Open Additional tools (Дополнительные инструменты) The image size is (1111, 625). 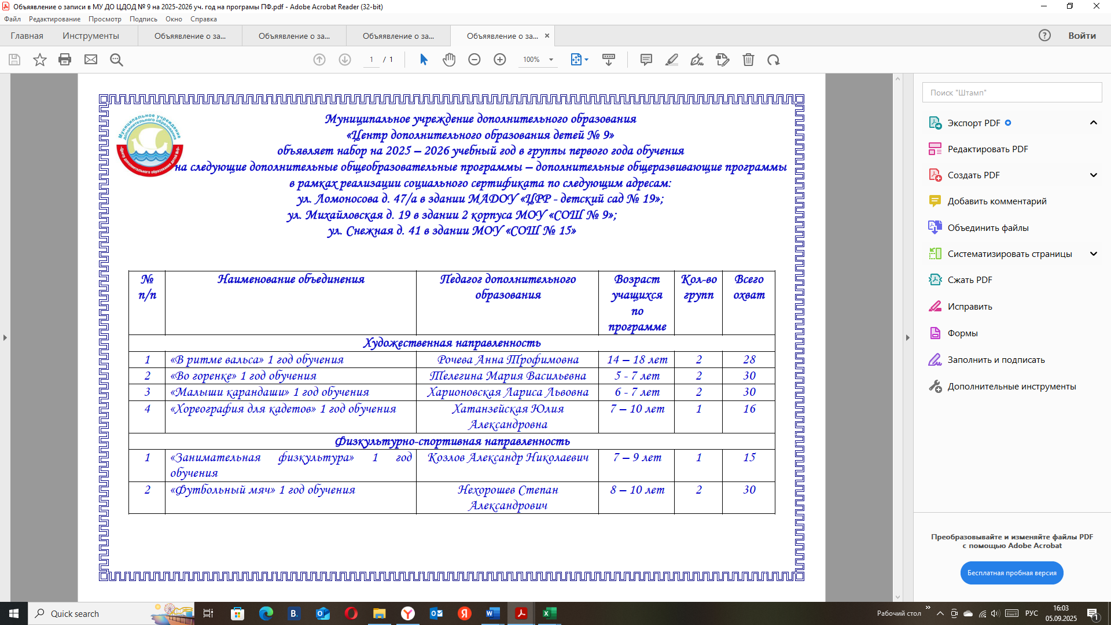click(x=1011, y=386)
